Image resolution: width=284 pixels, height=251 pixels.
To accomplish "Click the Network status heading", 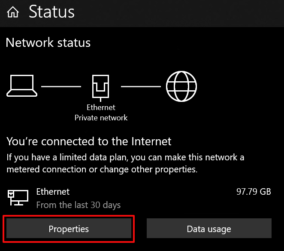I will (x=48, y=43).
